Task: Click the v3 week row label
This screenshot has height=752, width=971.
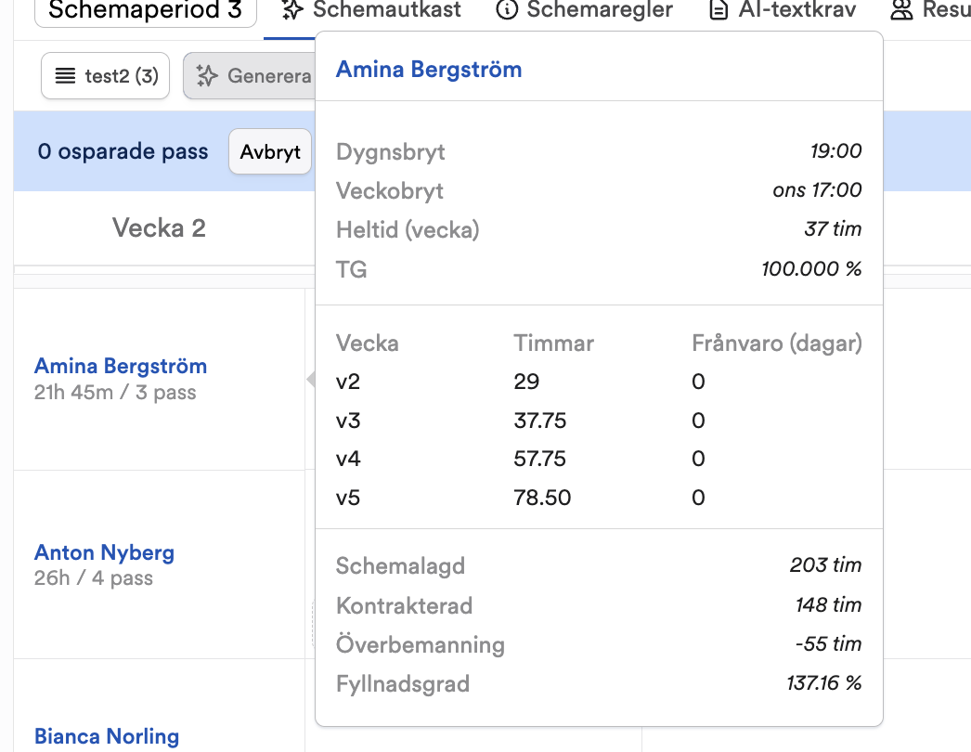Action: pyautogui.click(x=348, y=421)
